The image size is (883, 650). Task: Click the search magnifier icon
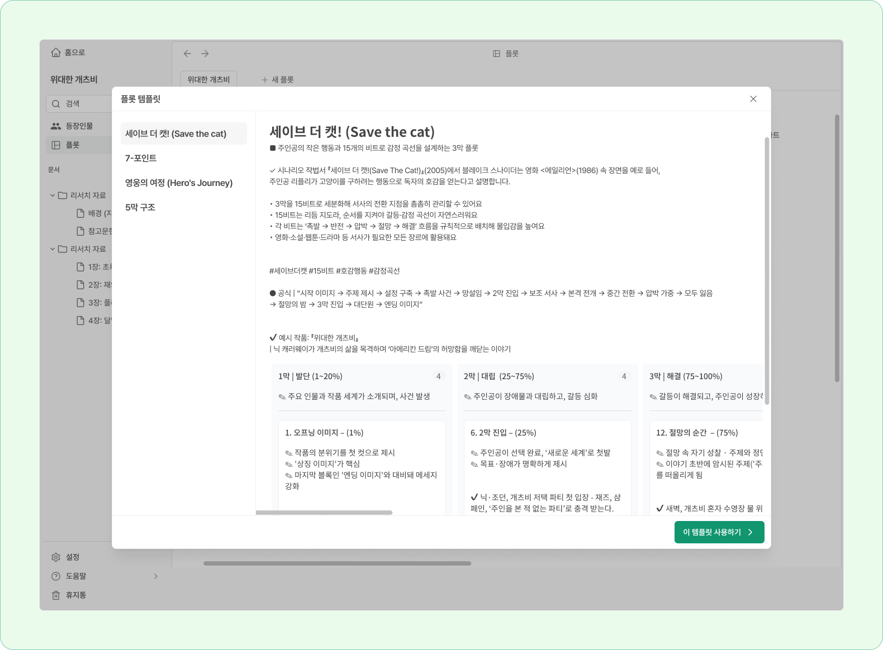tap(56, 104)
